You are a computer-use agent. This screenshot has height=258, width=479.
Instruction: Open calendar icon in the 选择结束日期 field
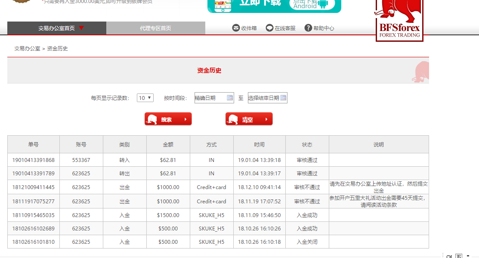point(283,98)
